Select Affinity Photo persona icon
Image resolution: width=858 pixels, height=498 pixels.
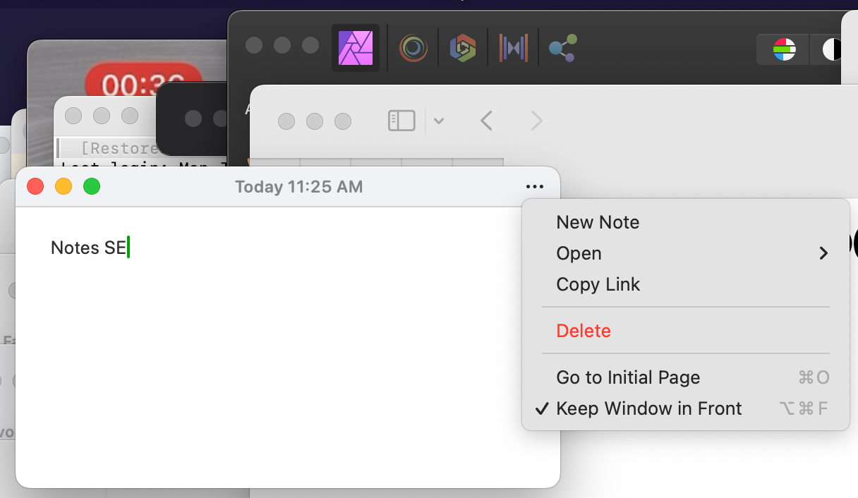tap(356, 48)
